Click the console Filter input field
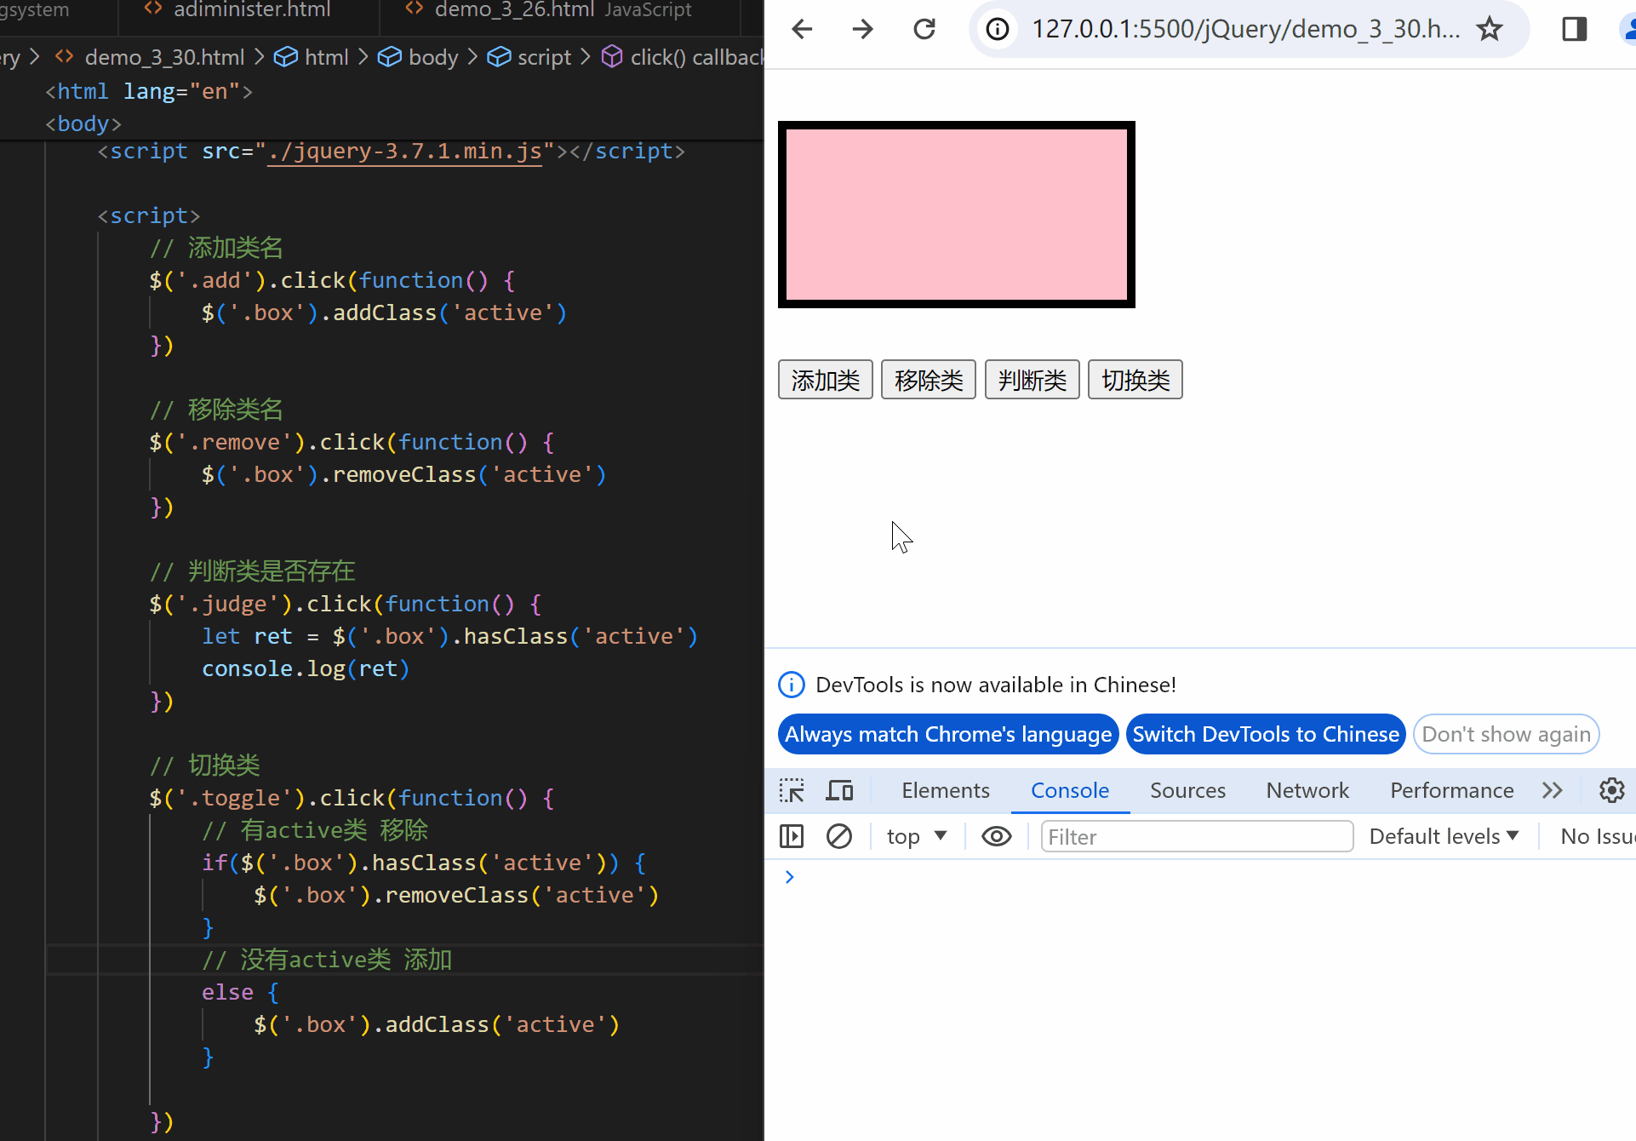Screen dimensions: 1636x1141 tap(1196, 836)
